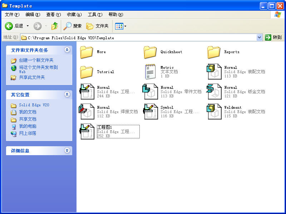Select the Tutorial folder icon

click(87, 72)
